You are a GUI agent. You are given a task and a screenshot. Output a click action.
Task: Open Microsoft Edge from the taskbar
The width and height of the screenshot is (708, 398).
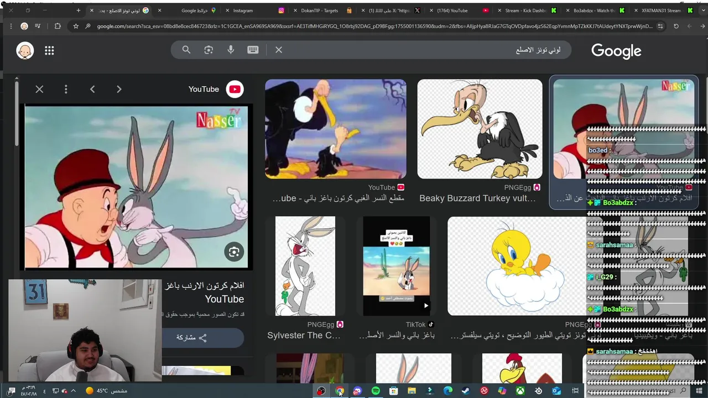pos(448,391)
